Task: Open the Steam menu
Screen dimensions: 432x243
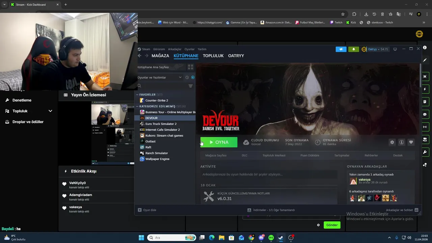Action: [146, 49]
